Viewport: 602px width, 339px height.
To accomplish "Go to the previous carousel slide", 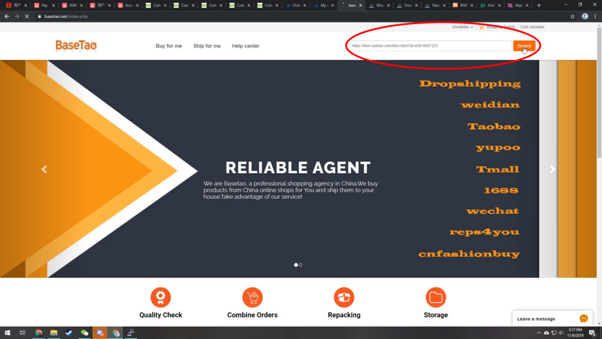I will 44,169.
